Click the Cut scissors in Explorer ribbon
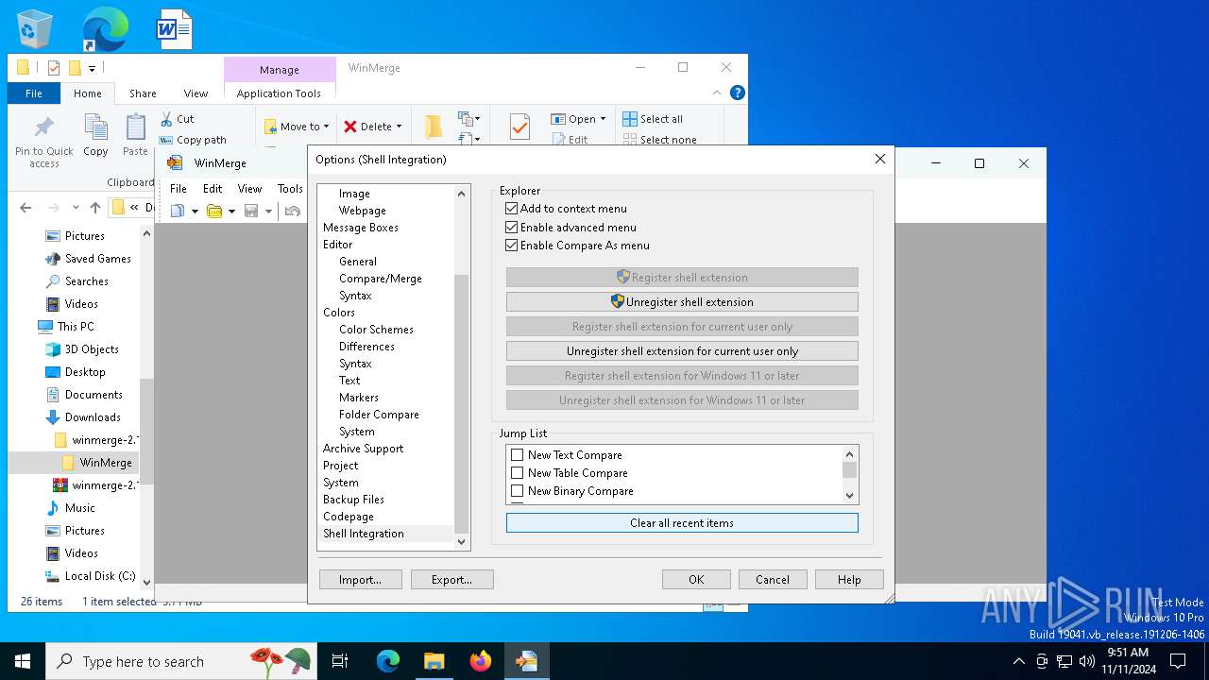Screen dimensions: 1209x680 (166, 119)
